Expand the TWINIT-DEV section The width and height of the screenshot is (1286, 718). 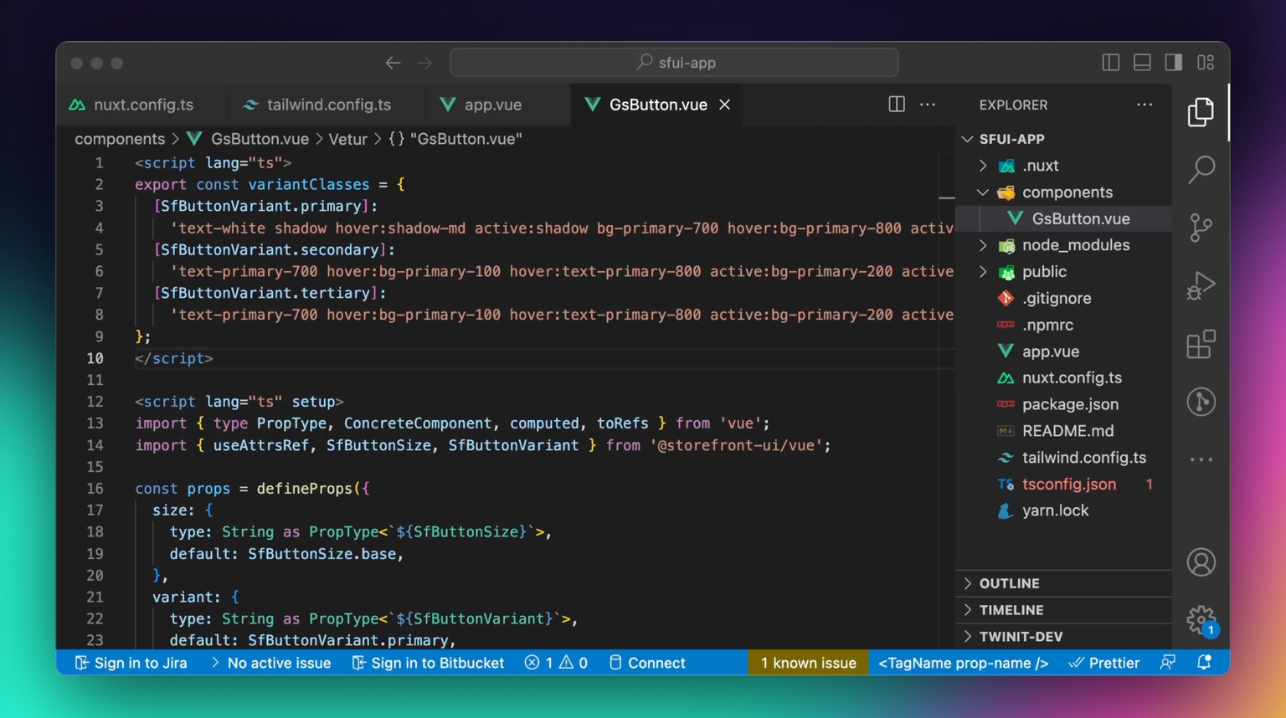(1063, 637)
